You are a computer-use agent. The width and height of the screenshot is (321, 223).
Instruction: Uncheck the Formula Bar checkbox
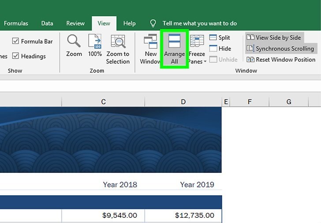point(16,41)
